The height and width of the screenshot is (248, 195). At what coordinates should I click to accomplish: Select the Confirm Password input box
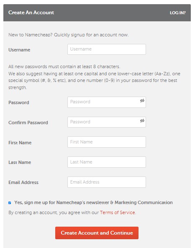(x=107, y=122)
